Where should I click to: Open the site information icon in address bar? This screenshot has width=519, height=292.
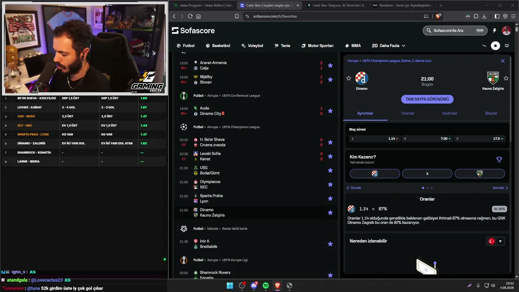click(247, 16)
